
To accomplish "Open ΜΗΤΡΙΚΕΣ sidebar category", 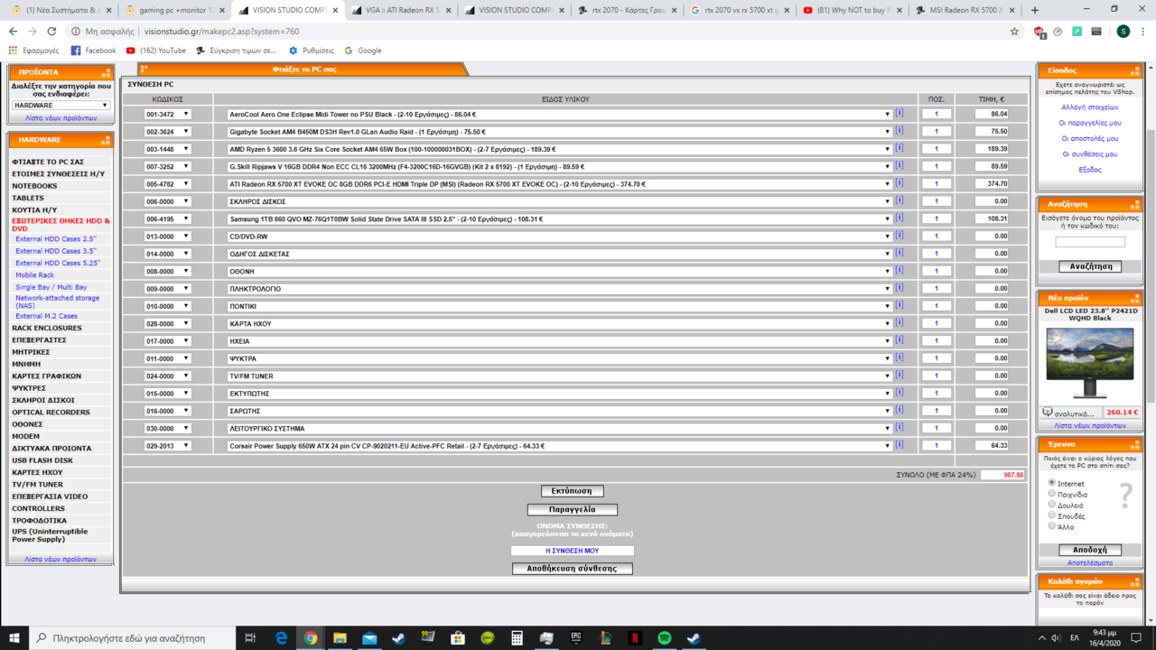I will tap(31, 352).
